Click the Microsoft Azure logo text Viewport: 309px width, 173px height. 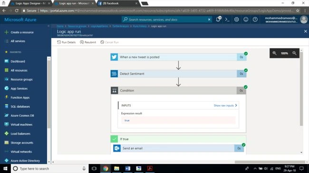click(20, 19)
